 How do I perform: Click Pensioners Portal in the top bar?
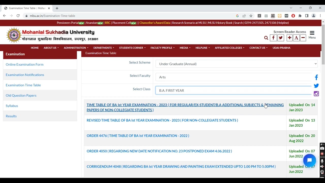pyautogui.click(x=68, y=23)
